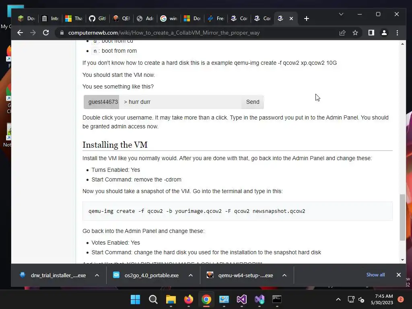Screen dimensions: 412x309
Task: Open the blue-purple Visual Studio taskbar icon
Action: 260,299
